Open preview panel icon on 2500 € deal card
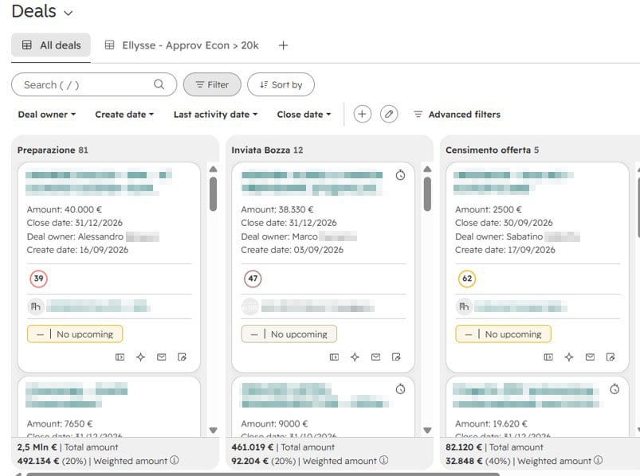The height and width of the screenshot is (476, 640). coord(548,357)
